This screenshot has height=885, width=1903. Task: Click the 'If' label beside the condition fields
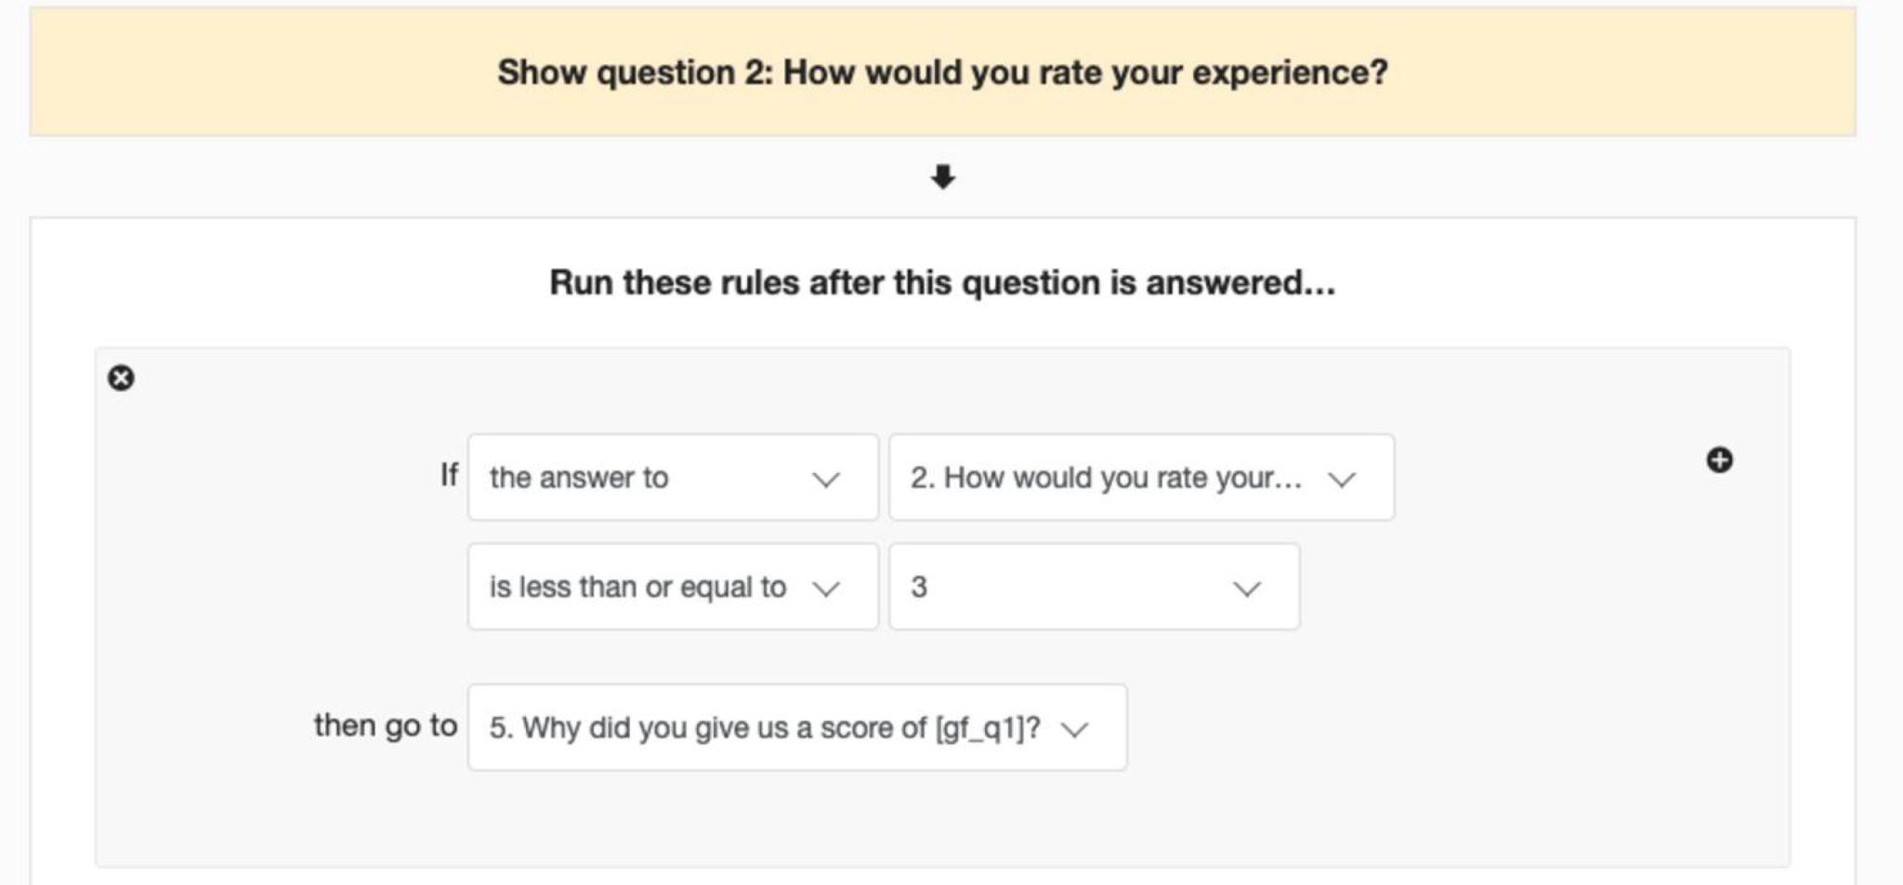point(450,476)
